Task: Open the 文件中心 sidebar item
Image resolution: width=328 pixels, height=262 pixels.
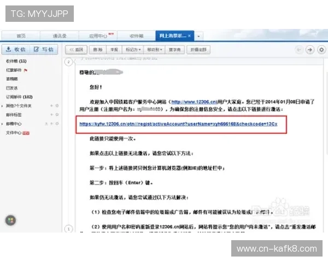Action: coord(14,133)
